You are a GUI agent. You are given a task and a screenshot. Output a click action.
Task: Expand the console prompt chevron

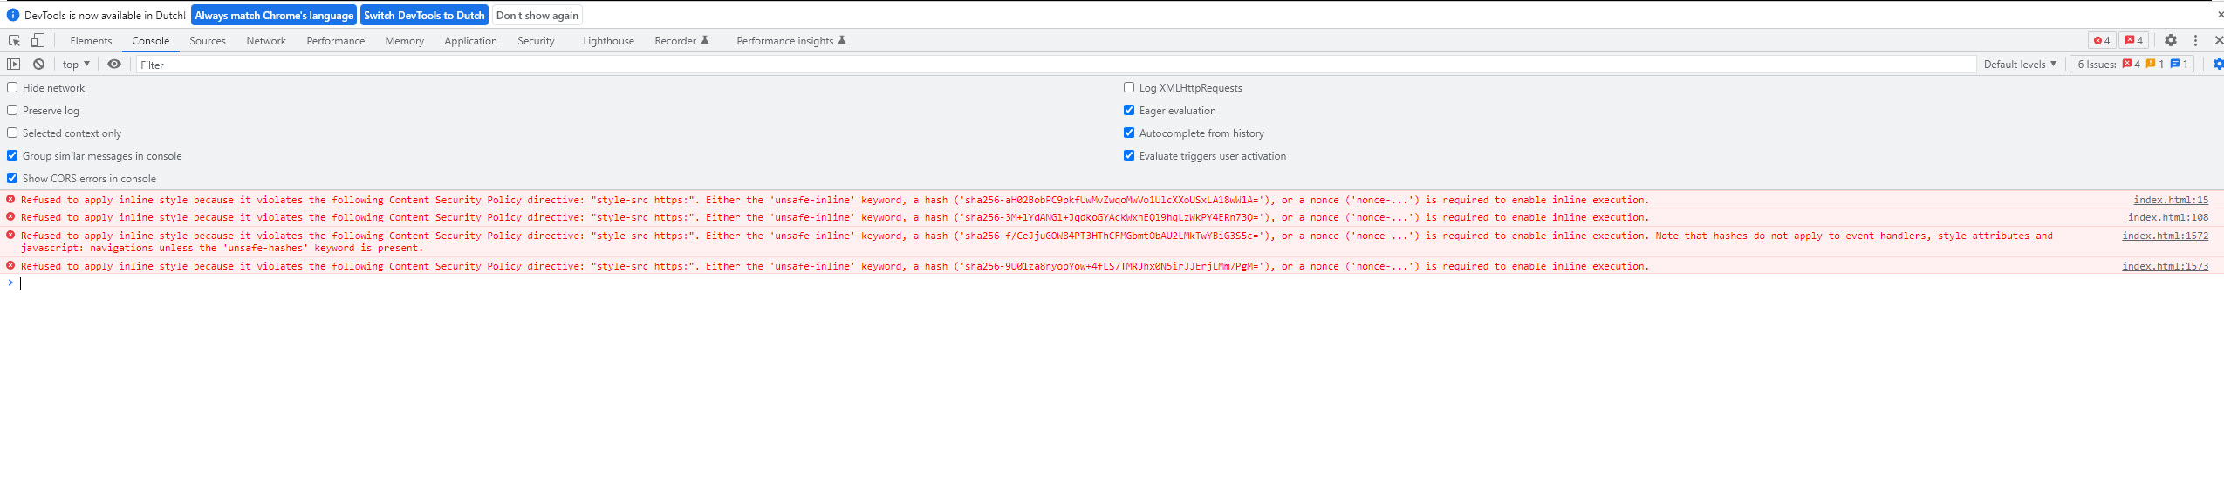[x=10, y=283]
